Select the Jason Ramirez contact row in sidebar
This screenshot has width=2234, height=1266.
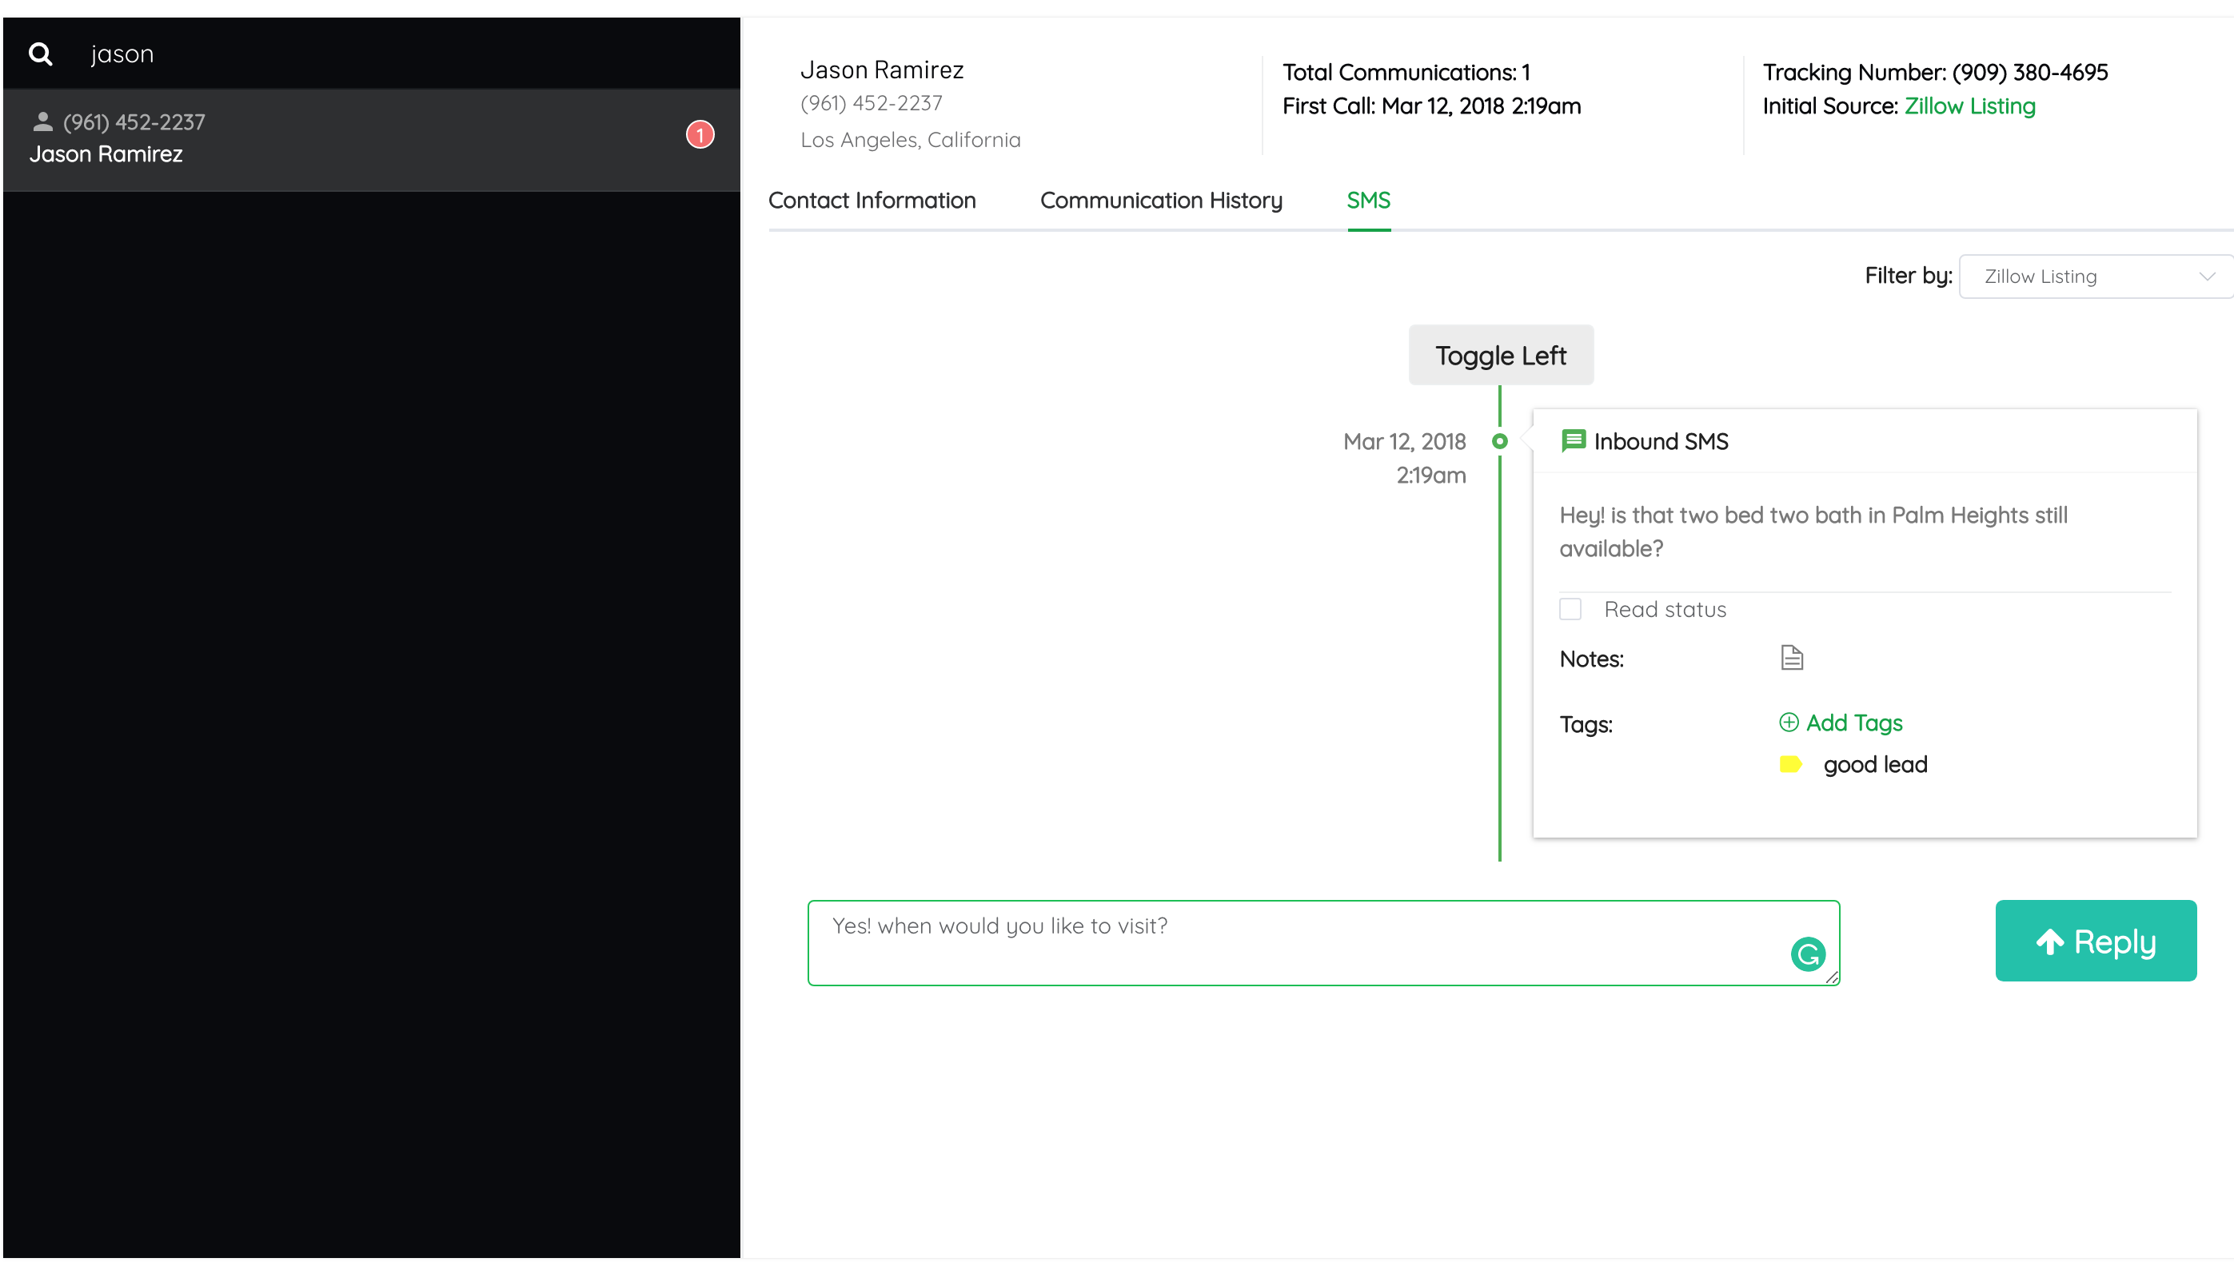click(x=370, y=139)
